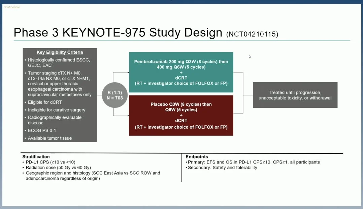
Task: Click the FOLFOX or FP line in the Placebo box
Action: (181, 127)
